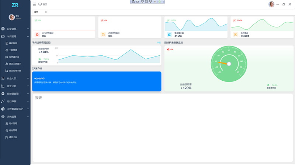The image size is (295, 165).
Task: Click the blue ZR客户端 welcome banner
Action: 97,81
